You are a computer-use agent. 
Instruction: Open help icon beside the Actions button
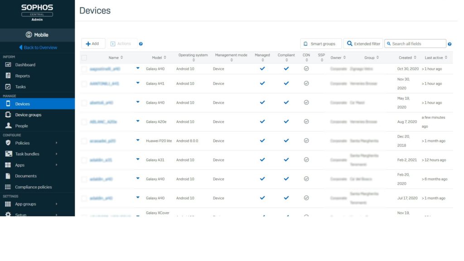coord(141,44)
